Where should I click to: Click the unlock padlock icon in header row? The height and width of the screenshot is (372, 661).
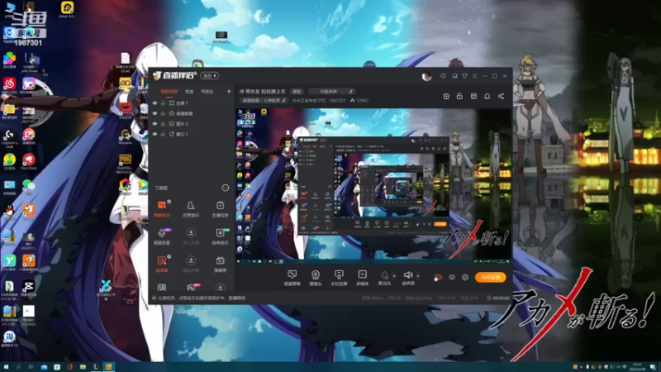tap(459, 96)
